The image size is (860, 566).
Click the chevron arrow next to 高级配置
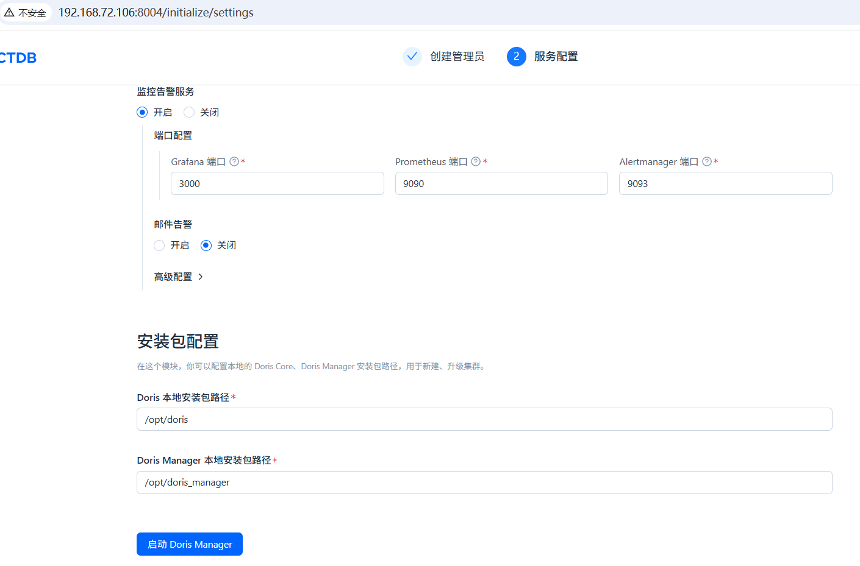click(x=201, y=277)
